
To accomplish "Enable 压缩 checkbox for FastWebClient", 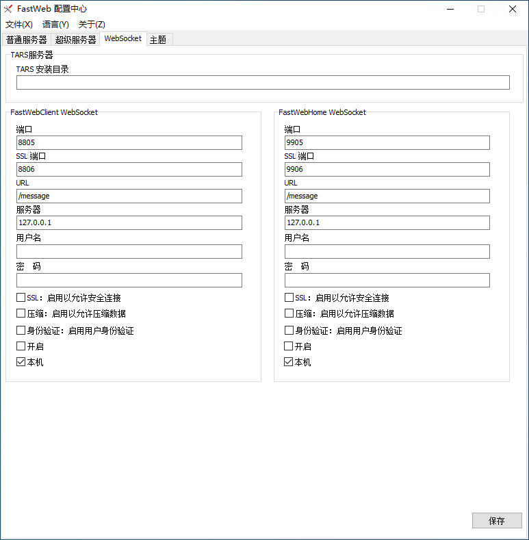I will pyautogui.click(x=21, y=313).
